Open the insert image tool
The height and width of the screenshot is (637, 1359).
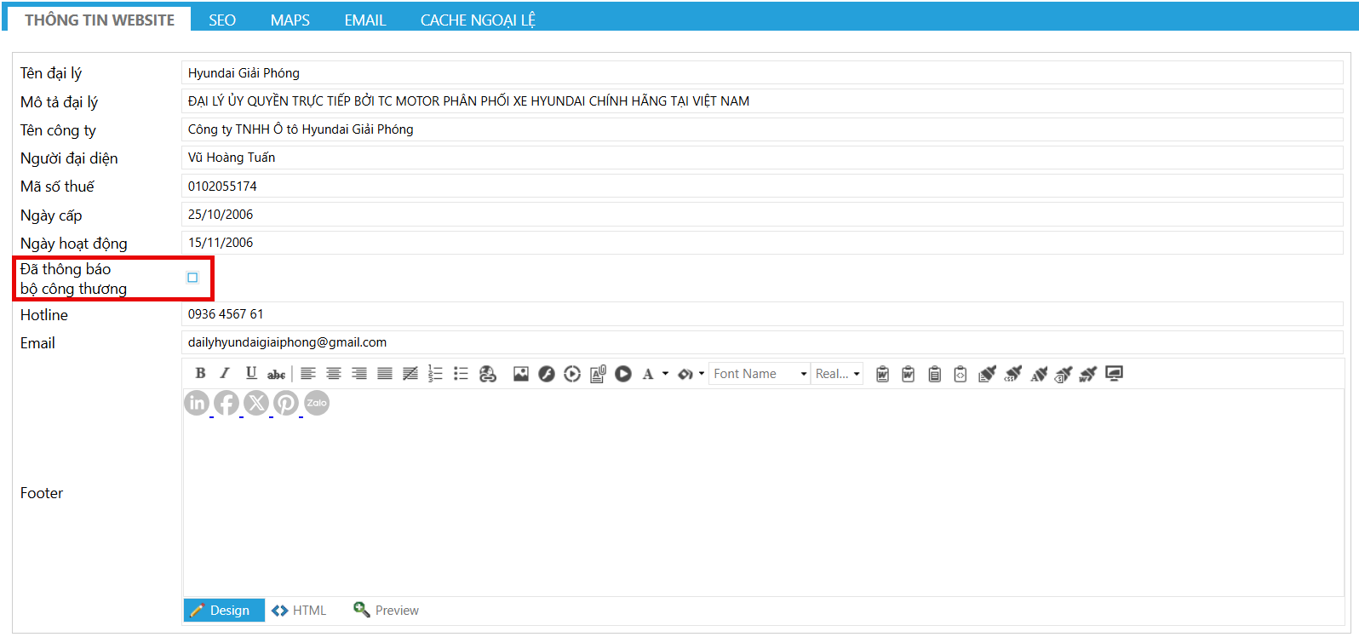coord(521,374)
